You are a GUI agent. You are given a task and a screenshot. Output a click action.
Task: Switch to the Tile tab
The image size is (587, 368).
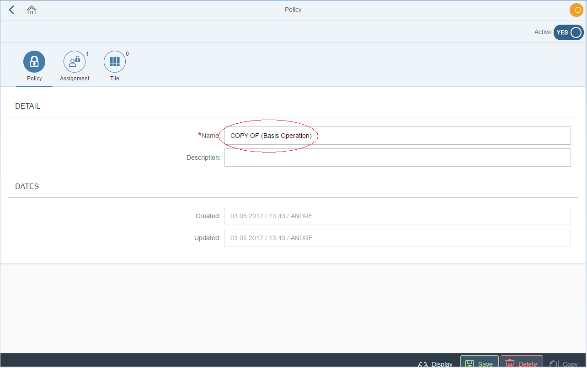coord(115,67)
